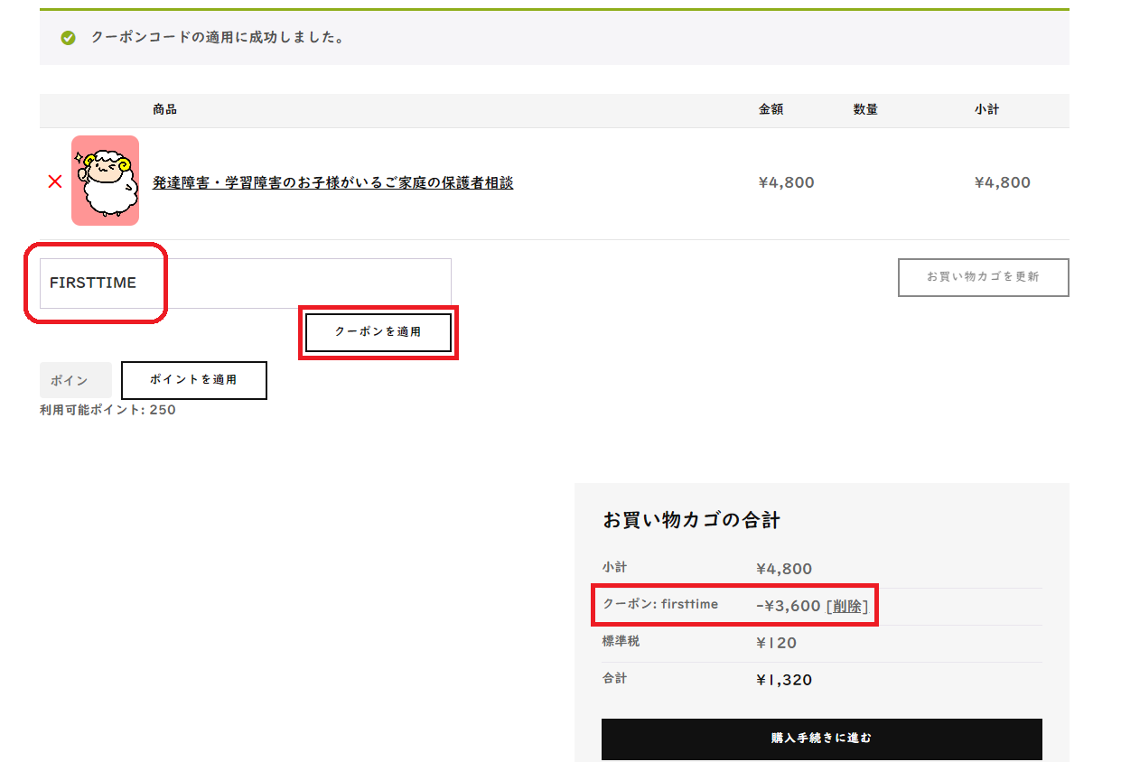1121x762 pixels.
Task: Click the クーポンを適用 button
Action: pyautogui.click(x=378, y=332)
